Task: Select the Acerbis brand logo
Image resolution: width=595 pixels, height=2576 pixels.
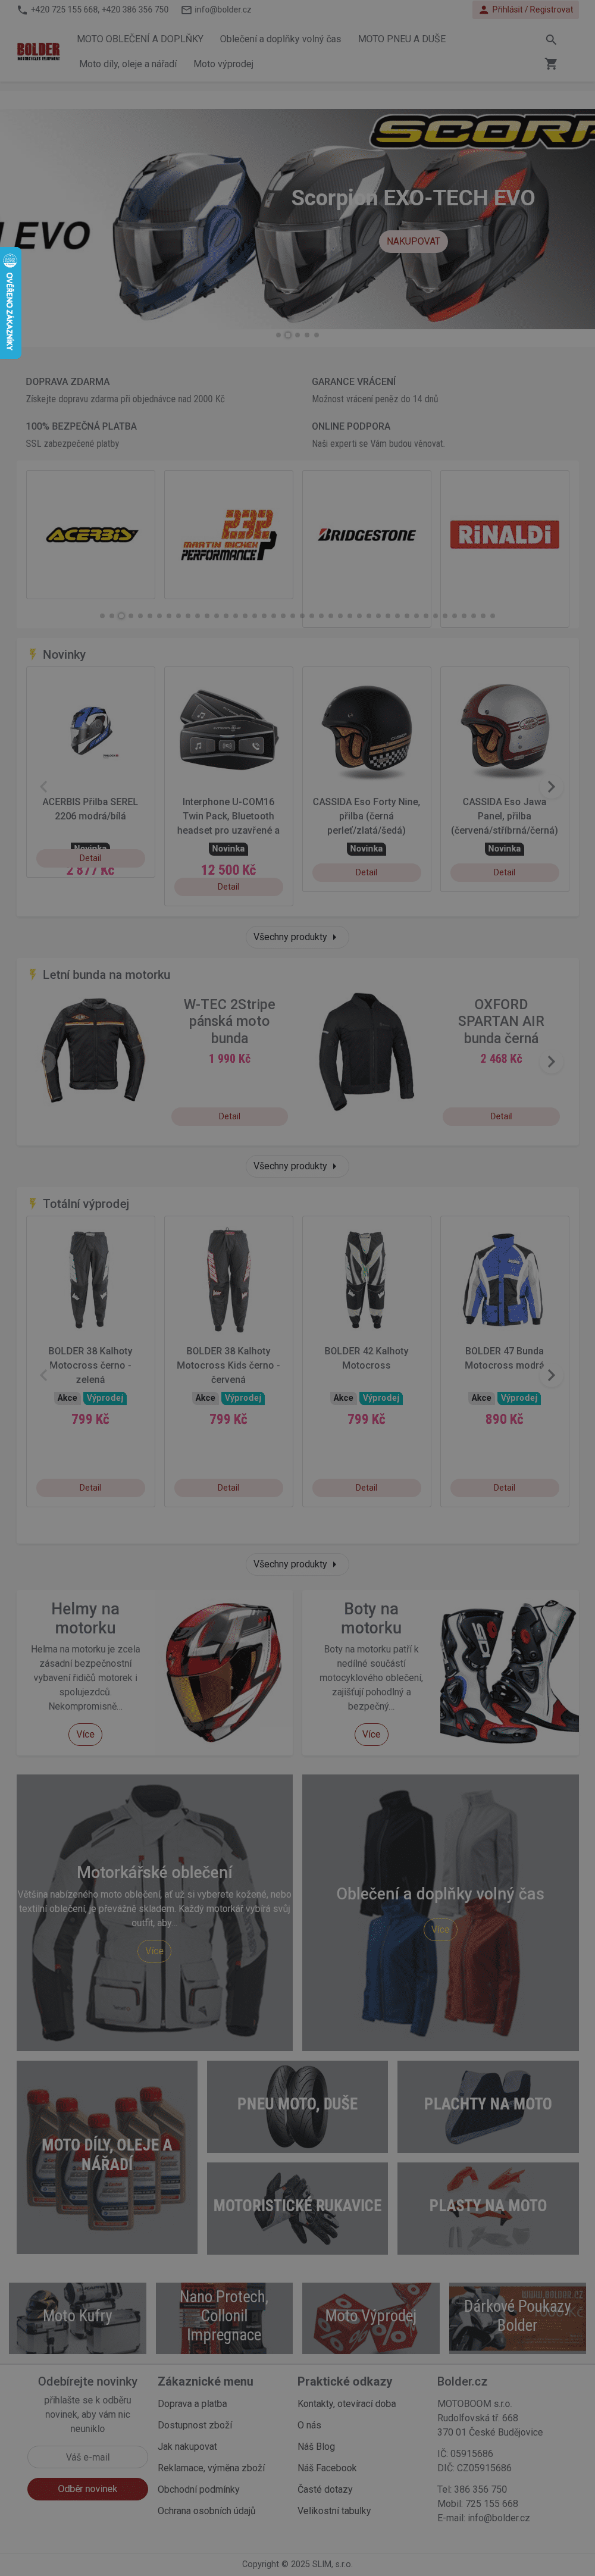Action: tap(91, 535)
